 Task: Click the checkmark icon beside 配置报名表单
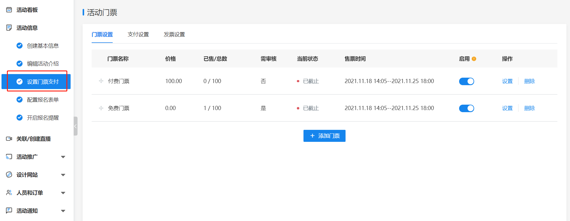pyautogui.click(x=20, y=100)
